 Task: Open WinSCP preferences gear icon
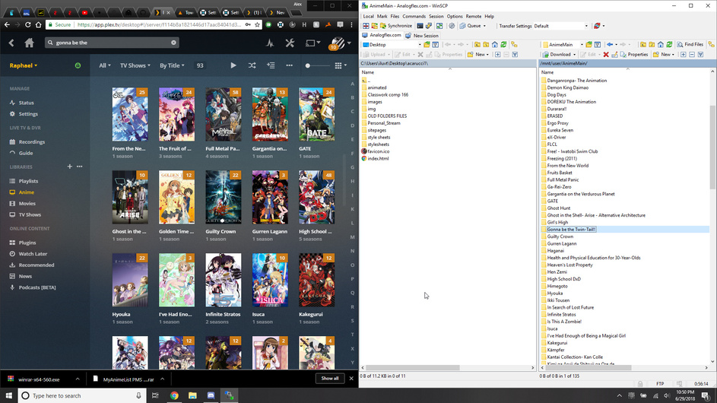click(x=452, y=26)
